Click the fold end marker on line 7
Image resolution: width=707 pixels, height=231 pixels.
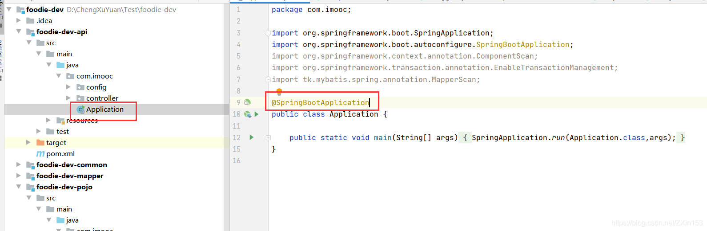click(x=268, y=80)
